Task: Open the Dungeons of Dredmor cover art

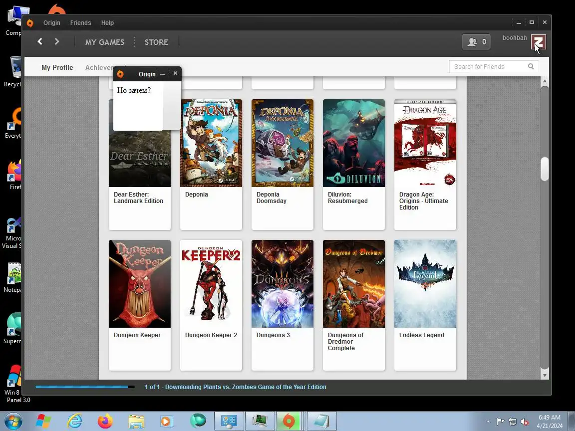Action: click(x=354, y=284)
